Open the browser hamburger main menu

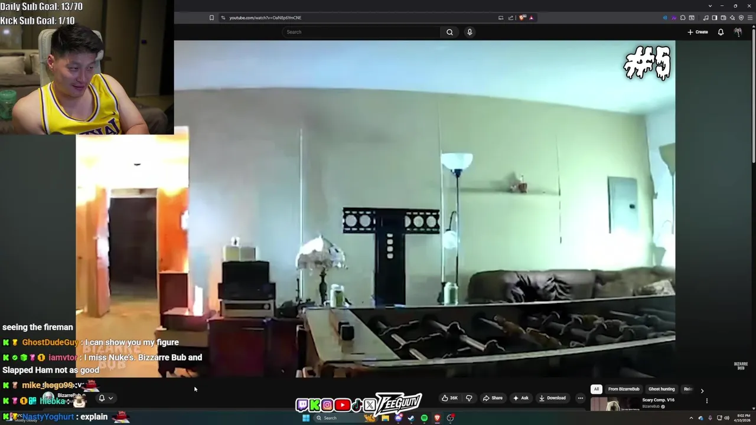click(x=750, y=18)
